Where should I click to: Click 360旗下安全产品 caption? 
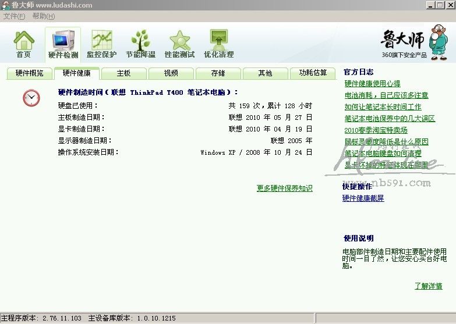404,55
